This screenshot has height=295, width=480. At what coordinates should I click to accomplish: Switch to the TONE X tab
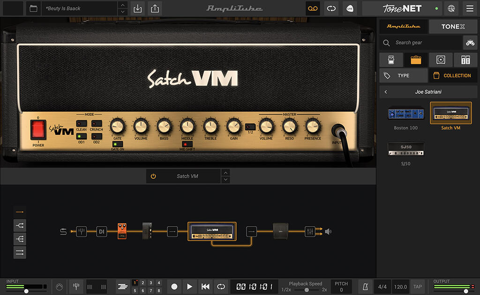point(453,26)
